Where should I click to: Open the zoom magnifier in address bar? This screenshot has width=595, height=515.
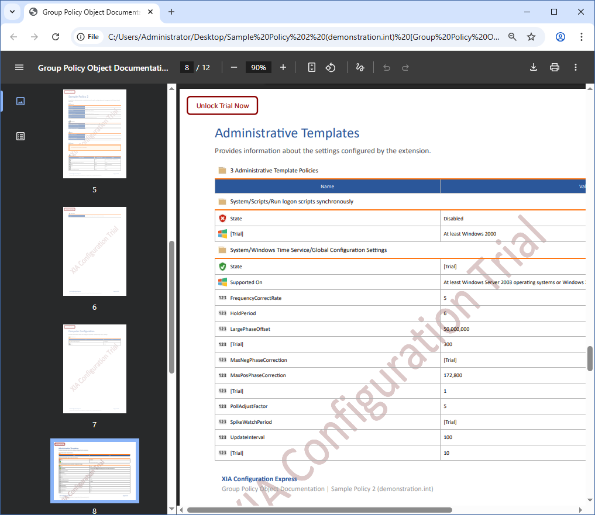513,37
